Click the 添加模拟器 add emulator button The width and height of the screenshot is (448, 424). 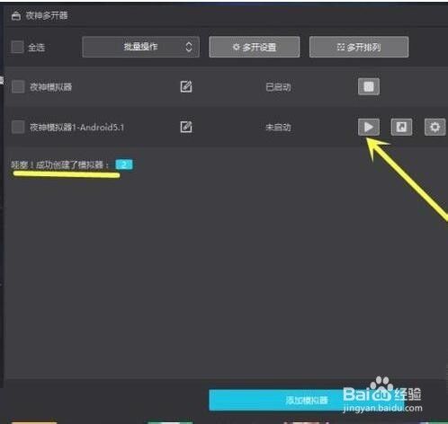pos(306,400)
